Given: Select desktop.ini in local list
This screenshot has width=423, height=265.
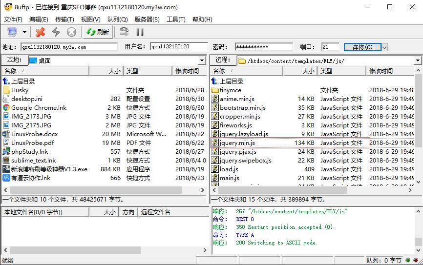Looking at the screenshot, I should pyautogui.click(x=22, y=99).
